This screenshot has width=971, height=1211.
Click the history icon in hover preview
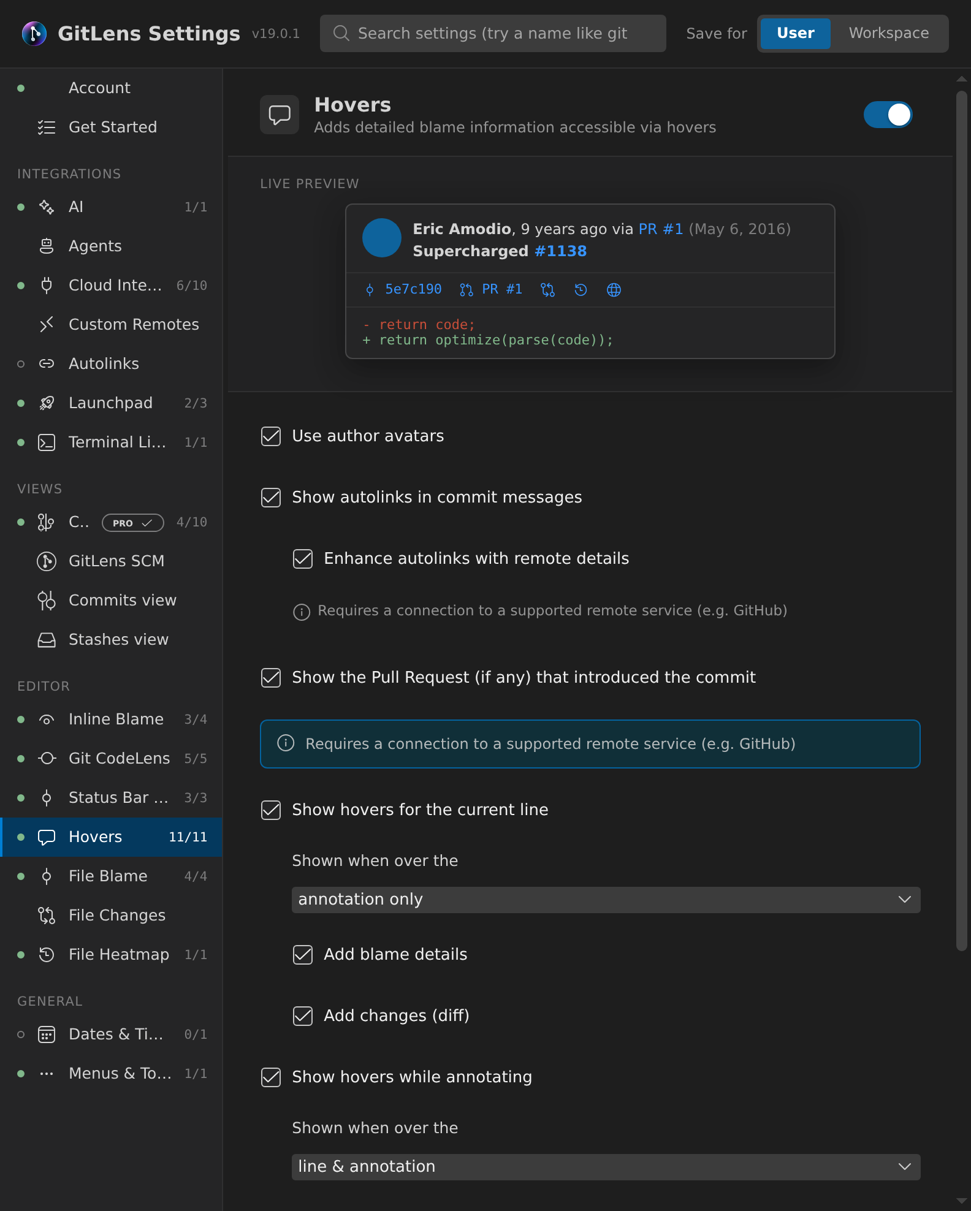pyautogui.click(x=581, y=290)
